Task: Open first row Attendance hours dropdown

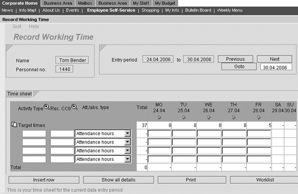Action: pos(128,134)
